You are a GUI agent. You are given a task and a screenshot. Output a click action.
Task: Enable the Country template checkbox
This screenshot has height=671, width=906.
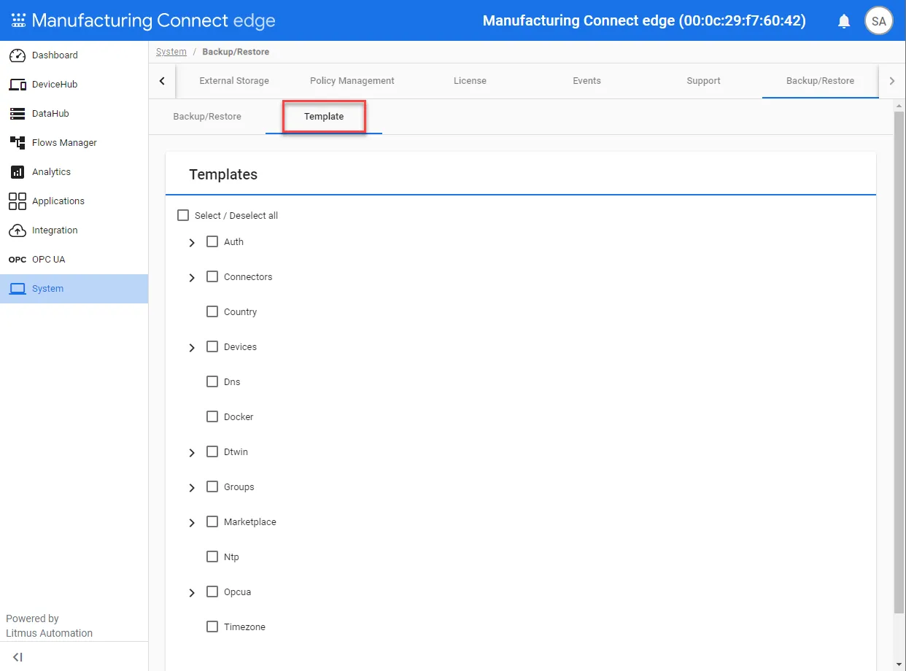click(x=212, y=311)
